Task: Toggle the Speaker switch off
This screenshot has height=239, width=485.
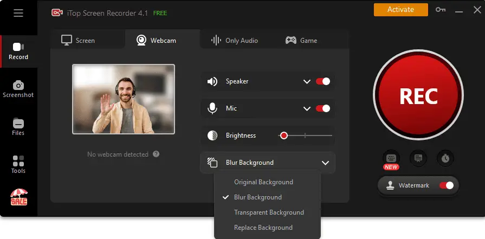Action: pos(323,81)
